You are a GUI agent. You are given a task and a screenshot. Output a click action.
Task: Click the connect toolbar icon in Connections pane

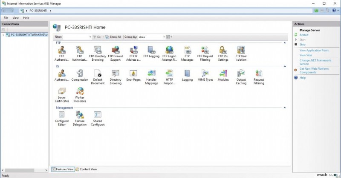[x=3, y=29]
